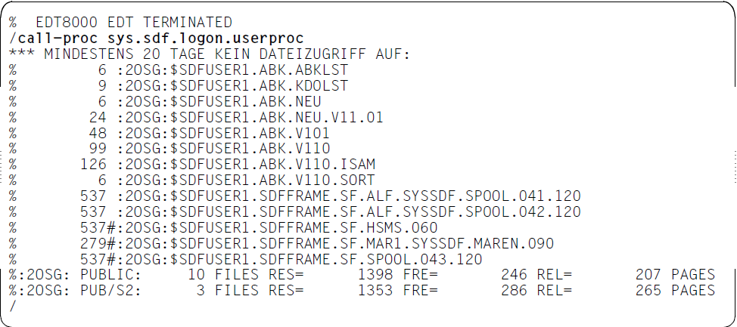Click the MINDESTENS 20 TAGE header line
The image size is (737, 327).
pyautogui.click(x=209, y=54)
